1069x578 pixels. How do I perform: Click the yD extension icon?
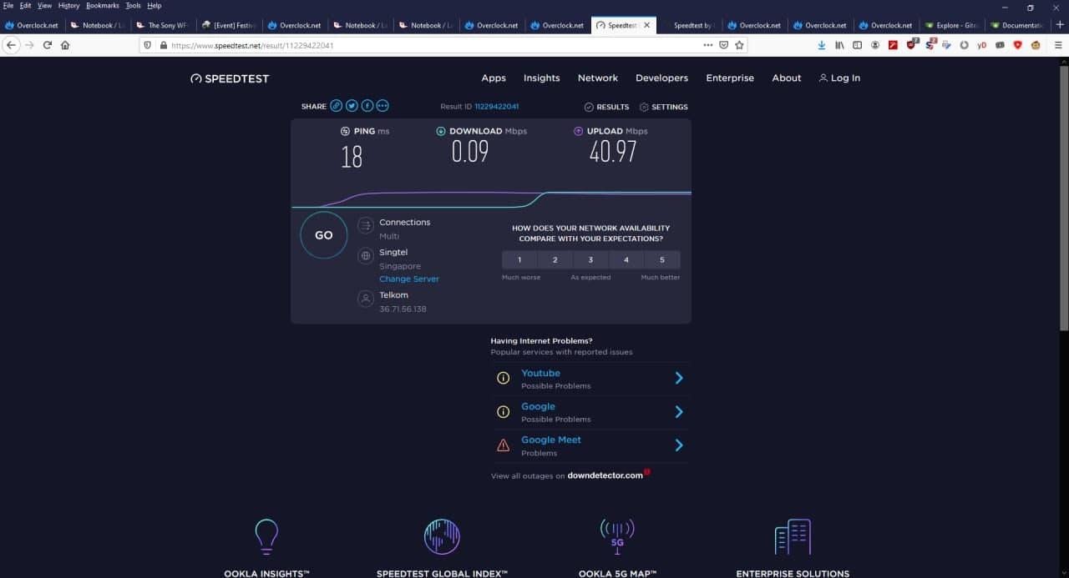point(982,45)
